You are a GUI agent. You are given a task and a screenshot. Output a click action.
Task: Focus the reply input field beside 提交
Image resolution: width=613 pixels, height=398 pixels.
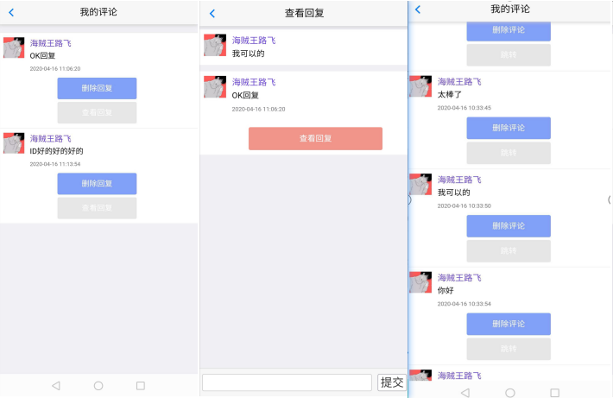coord(287,382)
